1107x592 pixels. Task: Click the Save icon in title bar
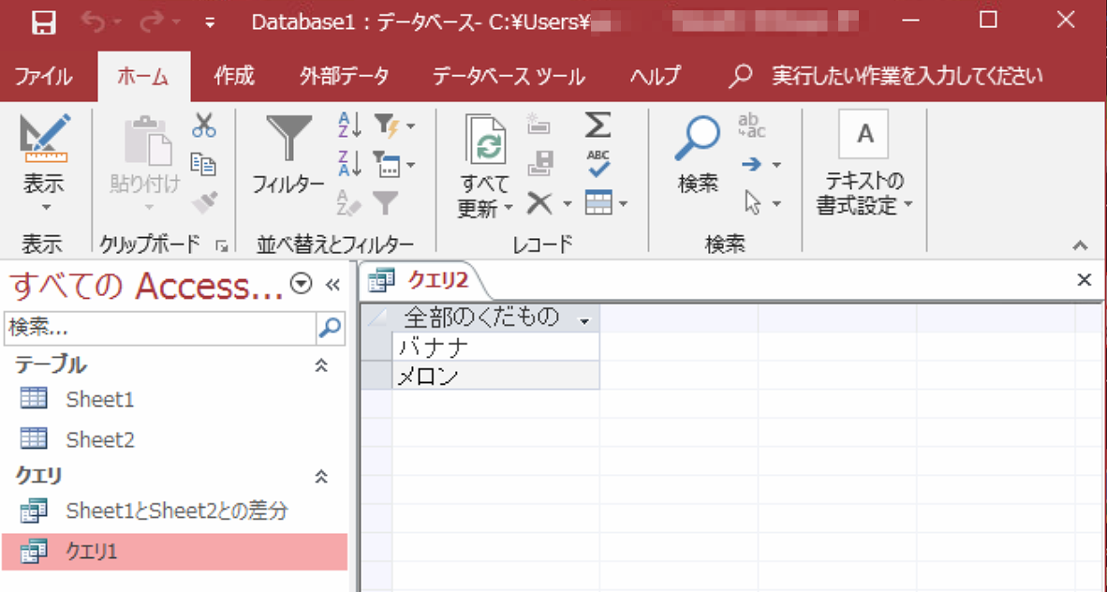(43, 22)
